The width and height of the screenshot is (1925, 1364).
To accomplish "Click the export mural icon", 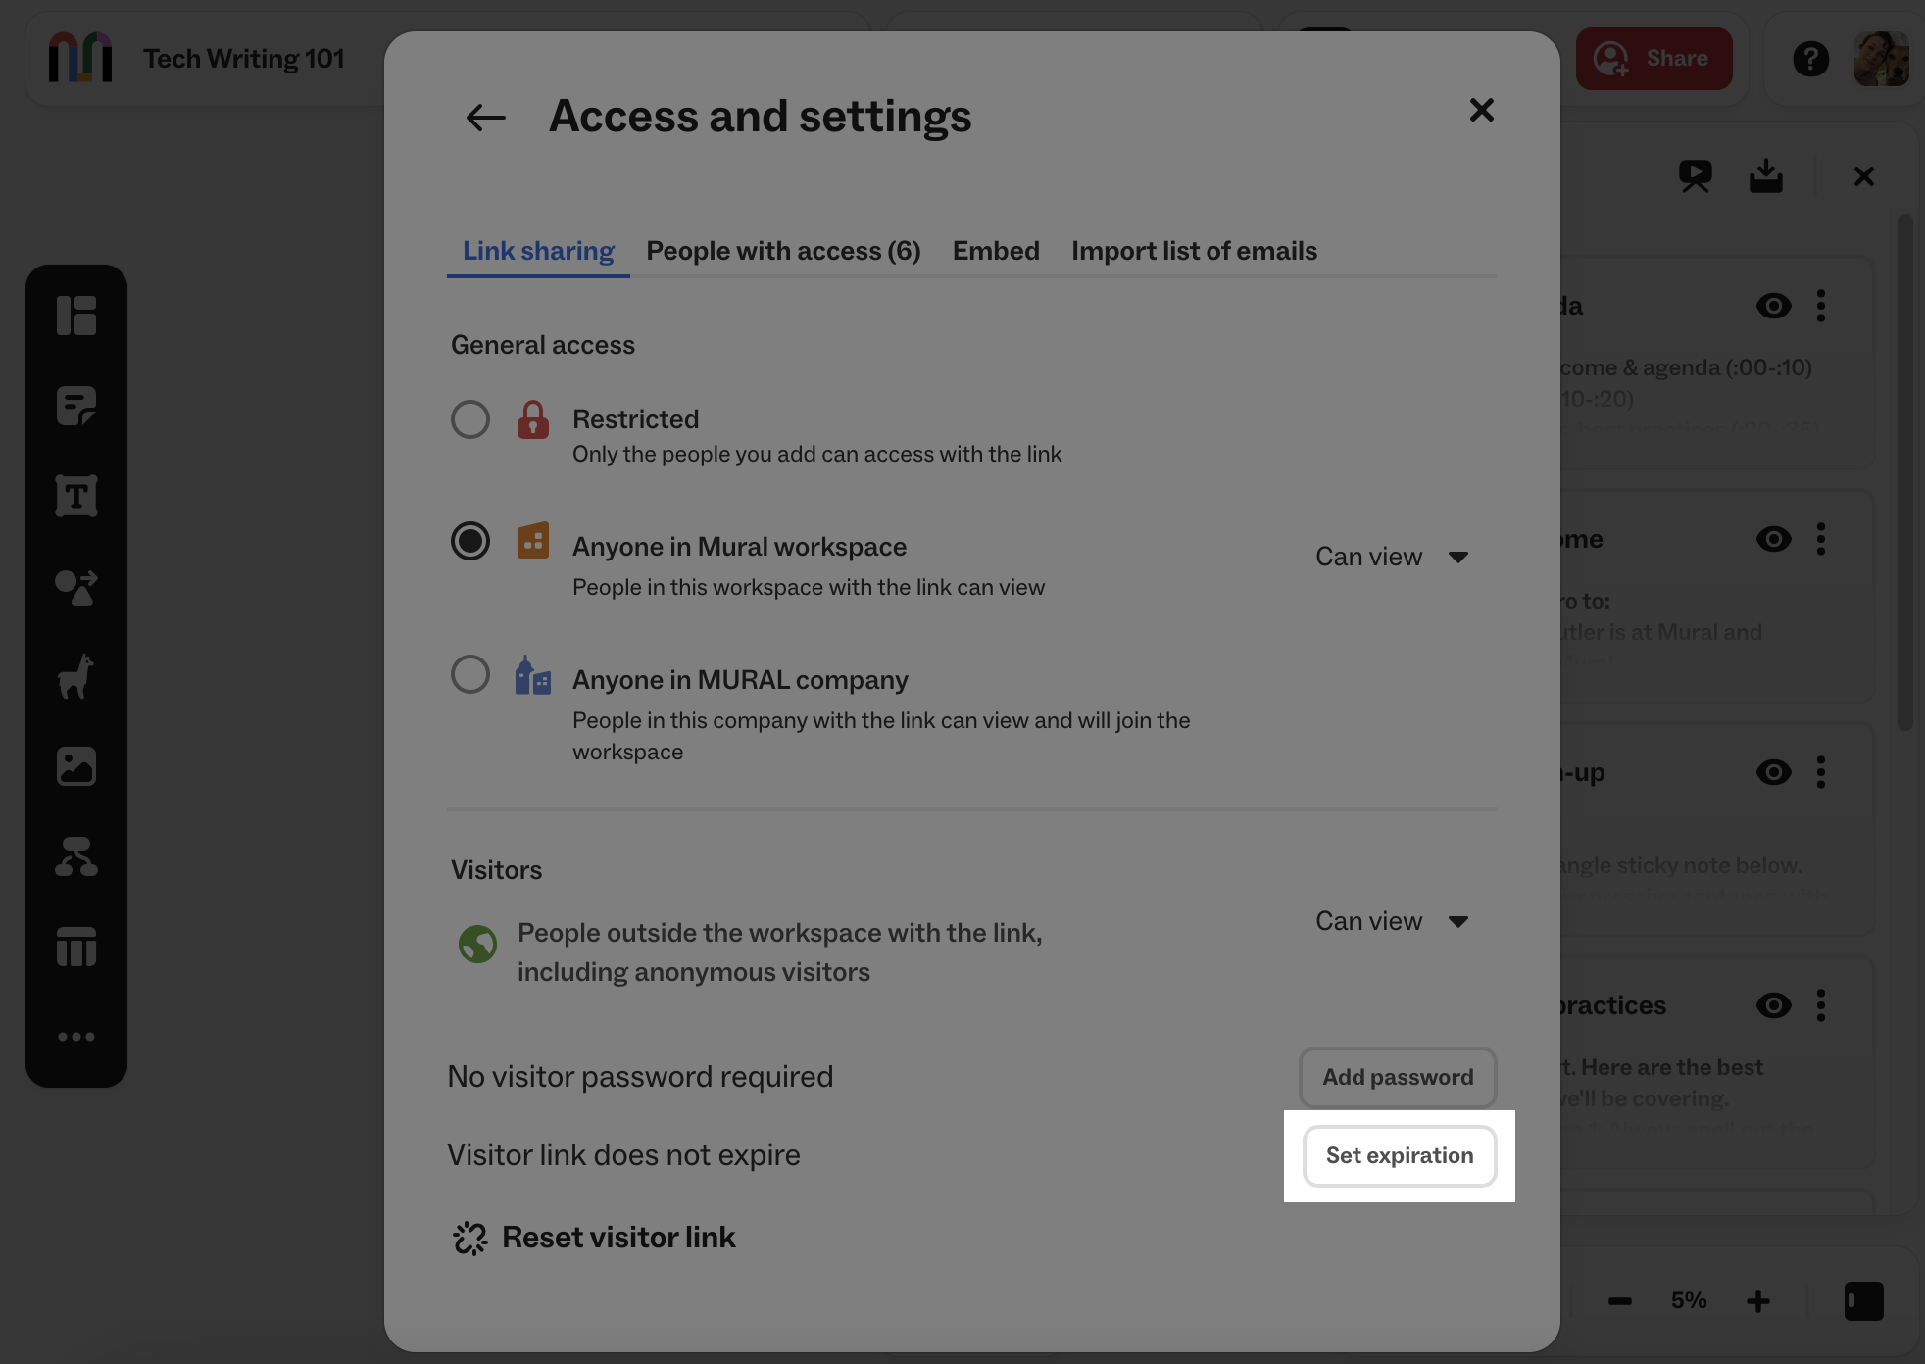I will click(1765, 176).
